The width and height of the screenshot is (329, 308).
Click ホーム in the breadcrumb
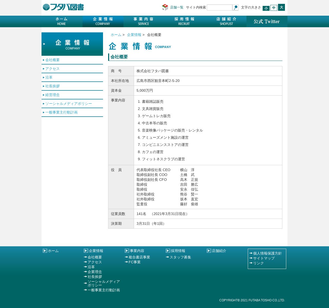[116, 35]
